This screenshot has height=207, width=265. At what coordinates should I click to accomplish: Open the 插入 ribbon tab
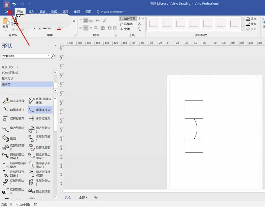point(31,12)
